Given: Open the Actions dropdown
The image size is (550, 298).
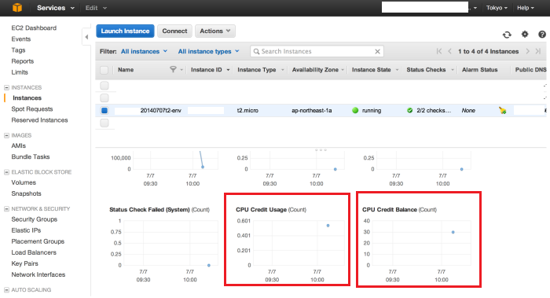Looking at the screenshot, I should [215, 31].
